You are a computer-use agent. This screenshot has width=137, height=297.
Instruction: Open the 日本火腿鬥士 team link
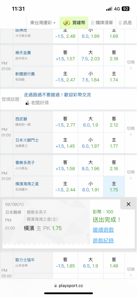pyautogui.click(x=27, y=140)
